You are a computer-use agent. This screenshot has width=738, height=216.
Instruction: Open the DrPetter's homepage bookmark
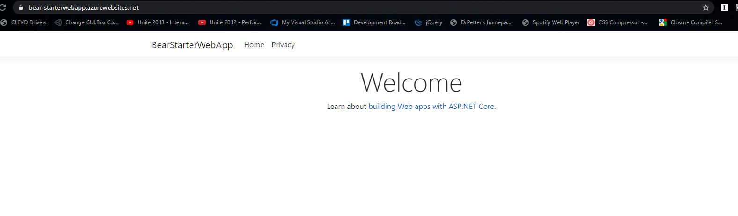pos(481,22)
